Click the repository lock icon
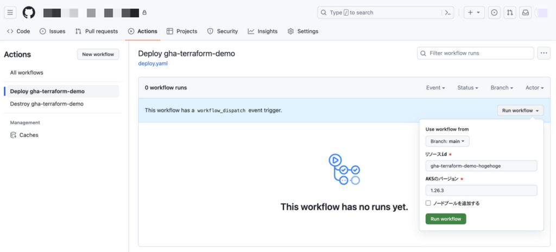Image resolution: width=556 pixels, height=252 pixels. pyautogui.click(x=144, y=13)
